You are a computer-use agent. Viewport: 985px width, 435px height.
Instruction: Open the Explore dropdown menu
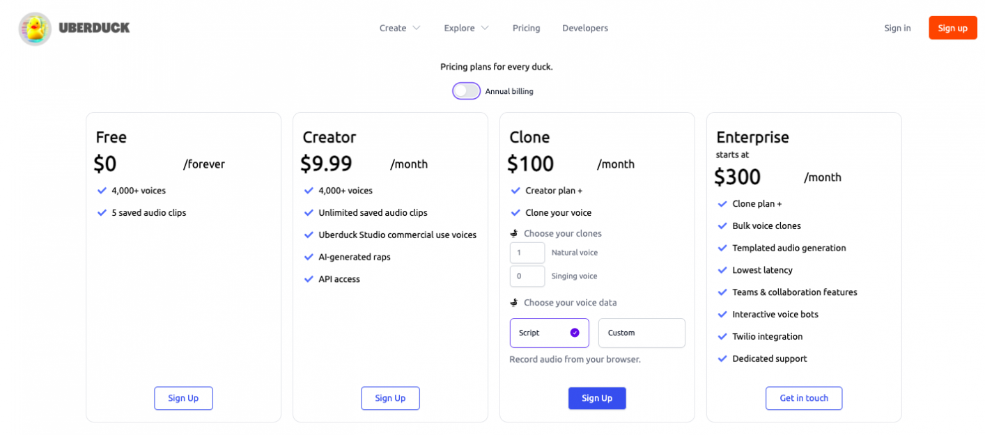coord(466,29)
